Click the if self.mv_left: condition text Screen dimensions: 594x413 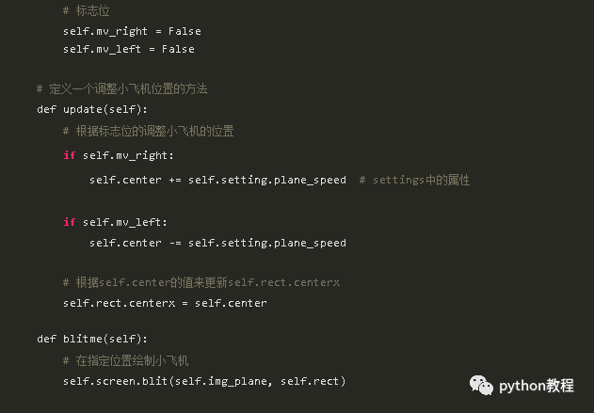point(115,222)
